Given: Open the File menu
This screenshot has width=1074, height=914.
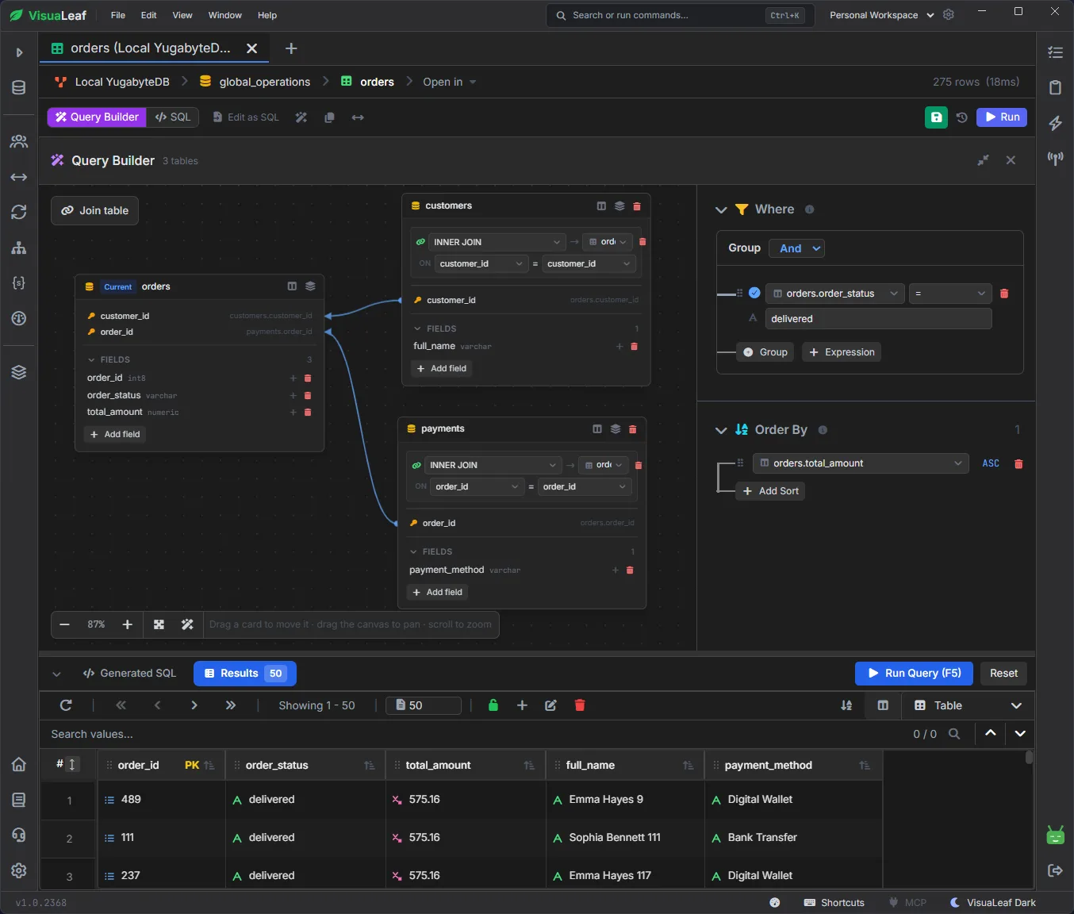Looking at the screenshot, I should (x=118, y=15).
